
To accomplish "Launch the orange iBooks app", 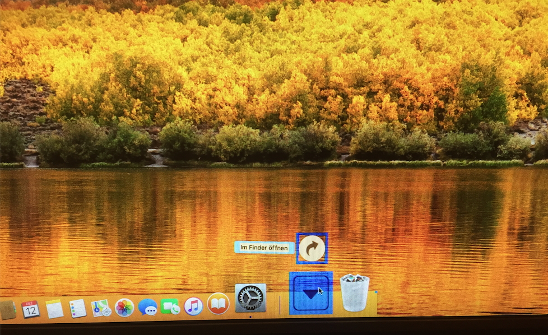I will coord(218,304).
